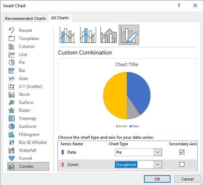
Task: Click the Sunburst category label
Action: 27,126
